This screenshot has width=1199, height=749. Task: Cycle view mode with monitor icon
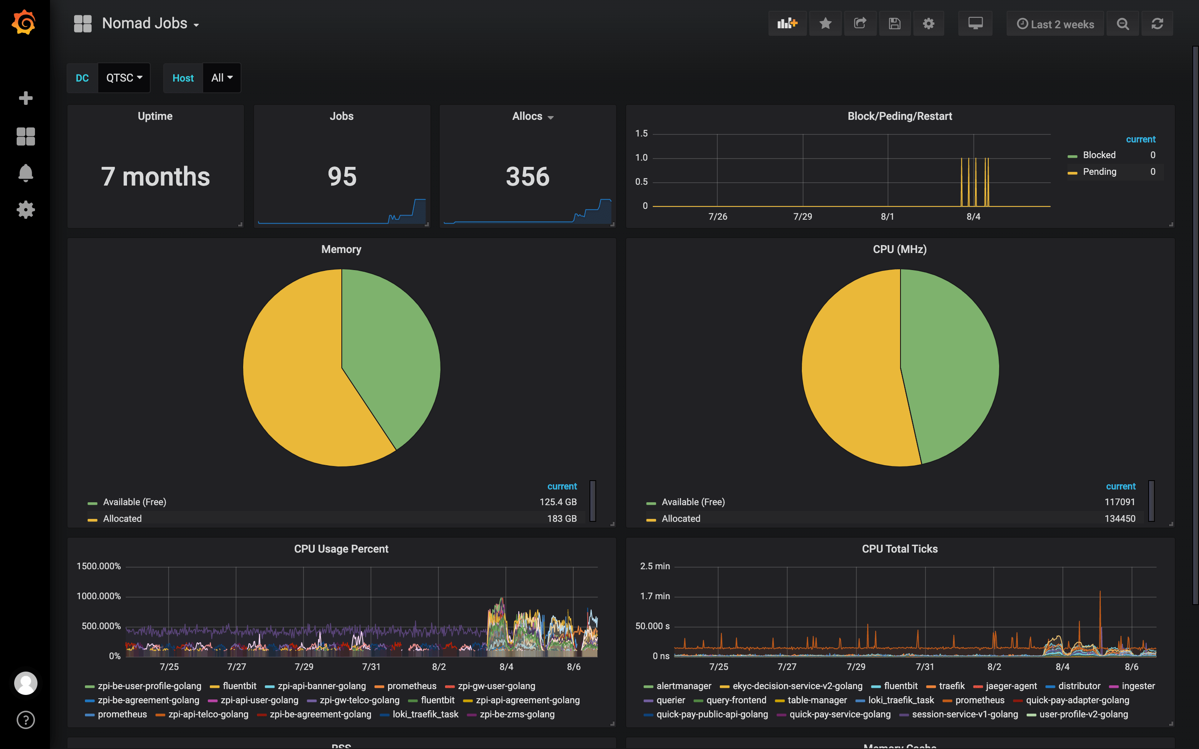(975, 23)
